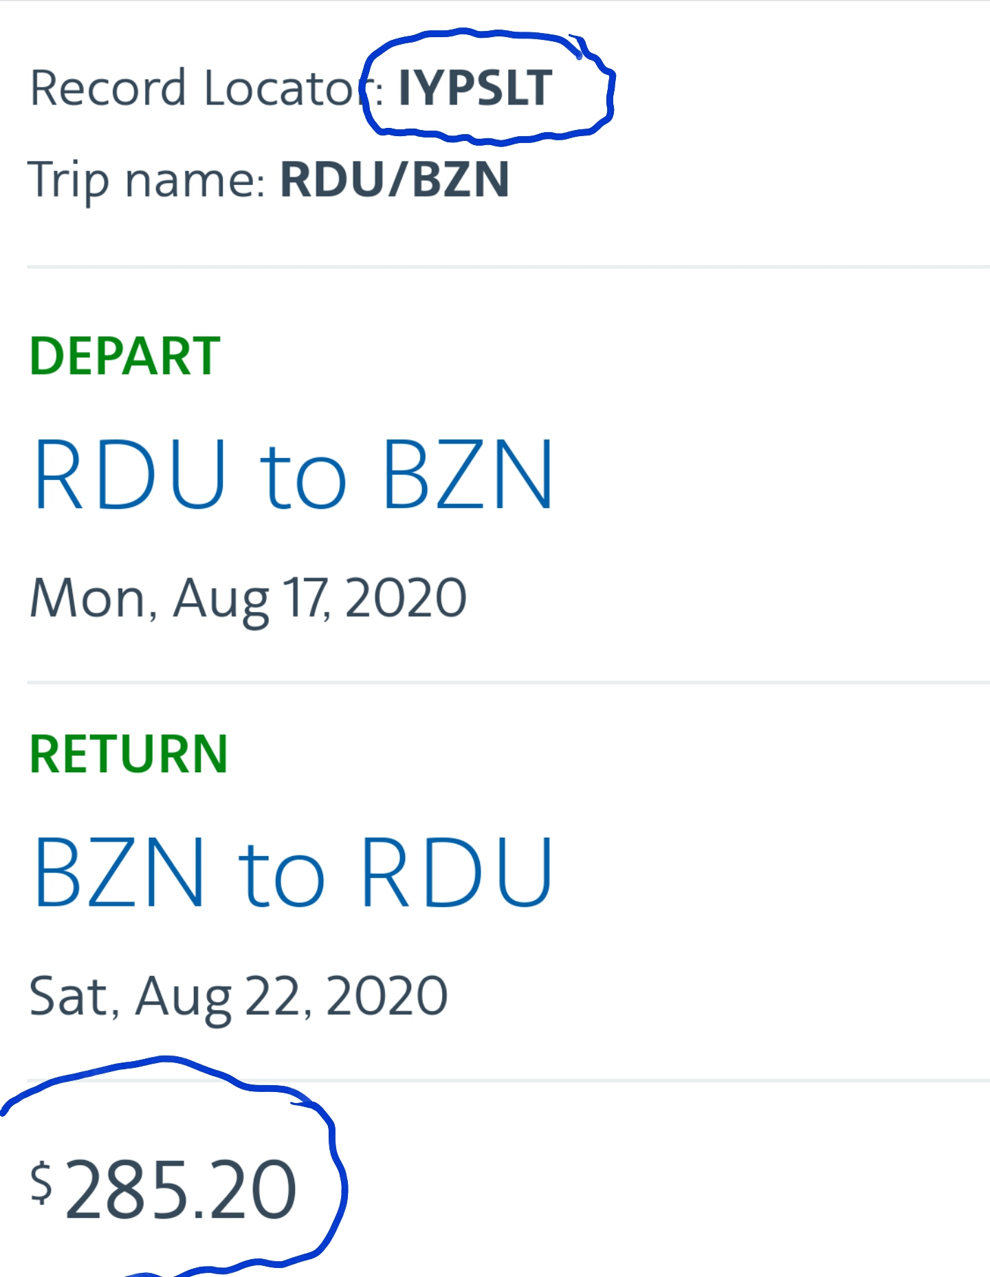
Task: Click the green RETURN heading
Action: click(x=129, y=754)
